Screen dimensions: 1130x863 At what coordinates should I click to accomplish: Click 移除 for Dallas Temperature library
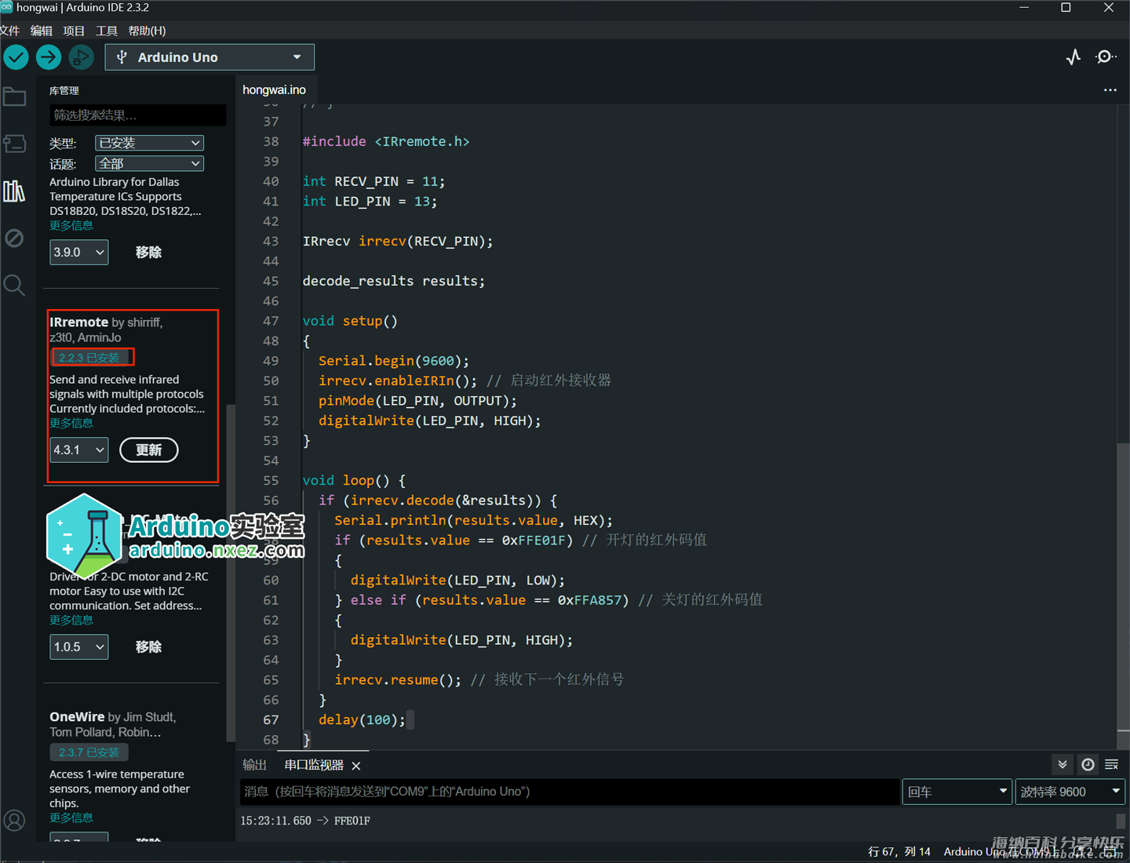point(148,252)
